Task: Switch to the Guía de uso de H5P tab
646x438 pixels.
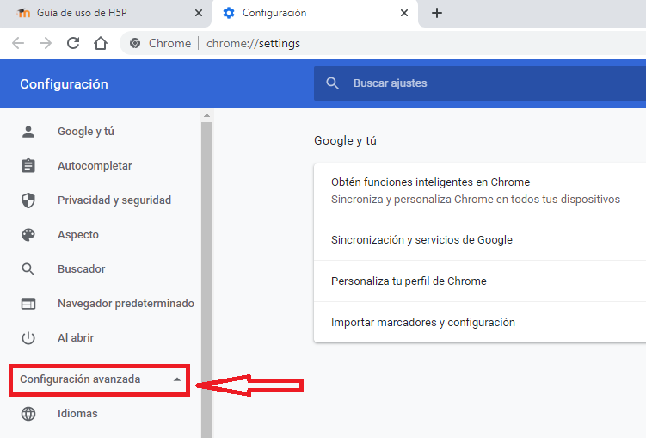Action: click(103, 13)
